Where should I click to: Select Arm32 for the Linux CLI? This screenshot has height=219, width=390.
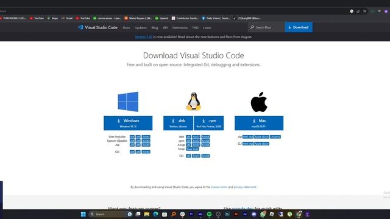[196, 156]
